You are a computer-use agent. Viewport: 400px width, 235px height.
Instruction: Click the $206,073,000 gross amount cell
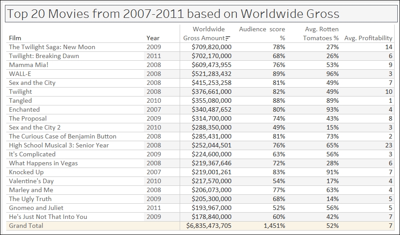pos(211,190)
